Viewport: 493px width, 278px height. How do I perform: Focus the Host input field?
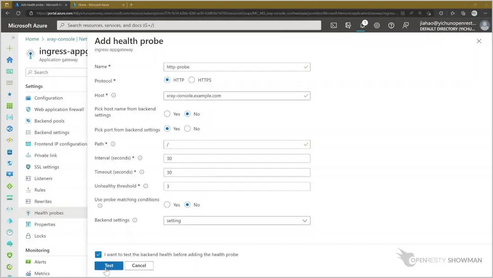pos(237,96)
